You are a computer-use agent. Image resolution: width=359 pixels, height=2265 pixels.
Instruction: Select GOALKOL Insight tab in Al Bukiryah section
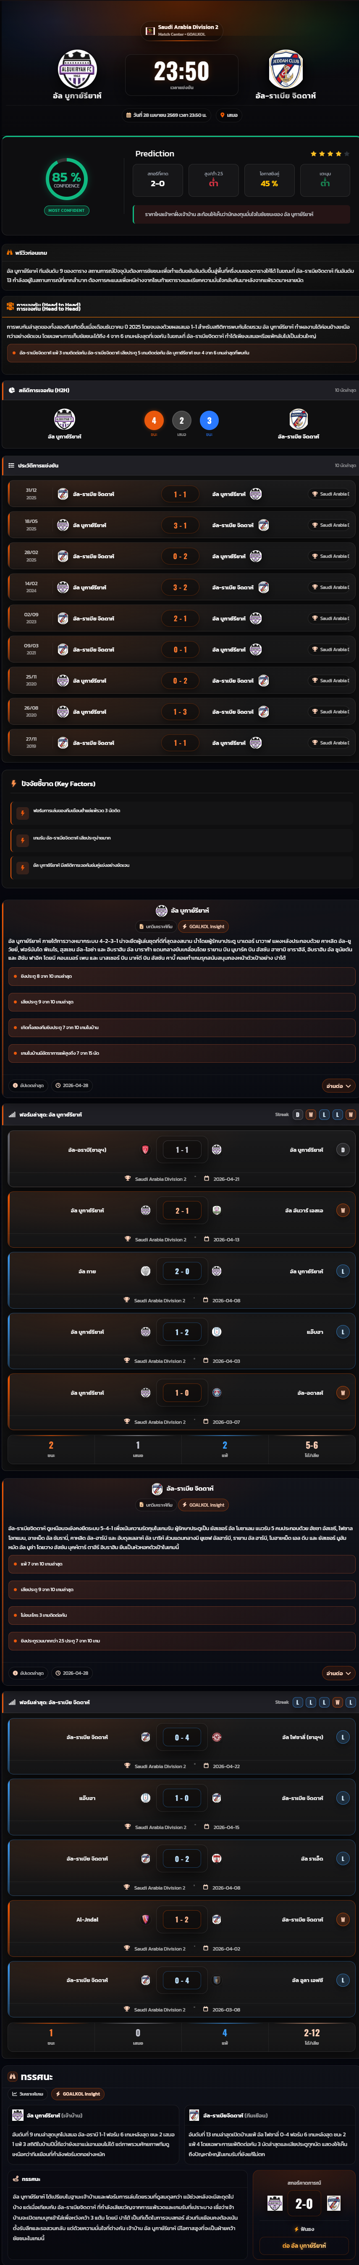pos(203,926)
